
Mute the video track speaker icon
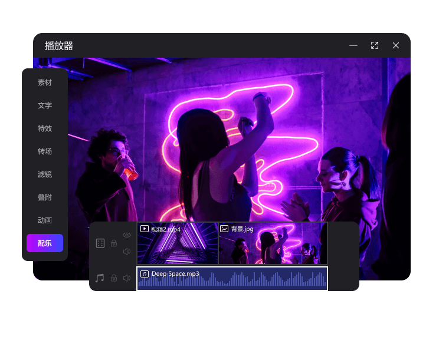coord(127,252)
